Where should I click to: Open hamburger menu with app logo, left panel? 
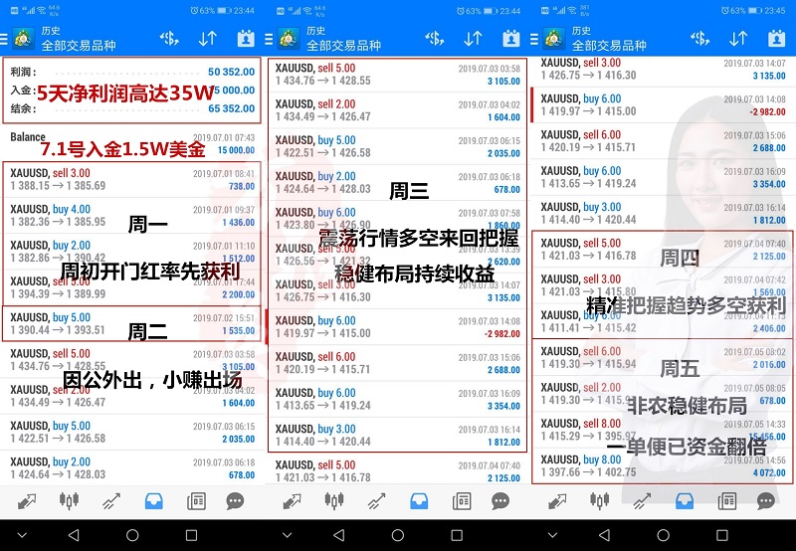pyautogui.click(x=19, y=38)
